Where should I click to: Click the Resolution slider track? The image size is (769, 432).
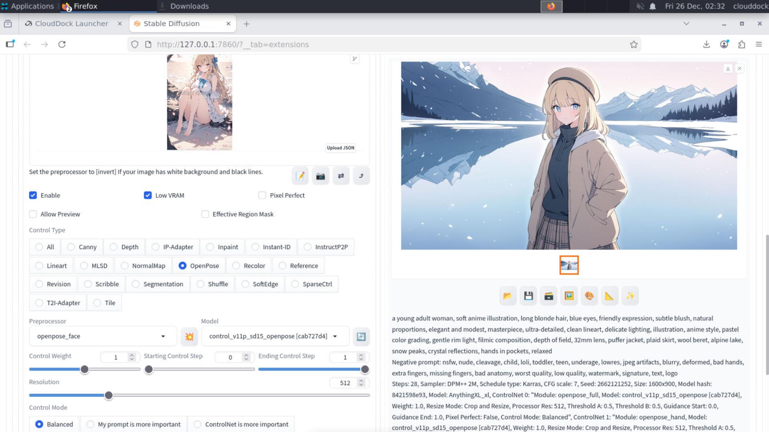point(240,395)
